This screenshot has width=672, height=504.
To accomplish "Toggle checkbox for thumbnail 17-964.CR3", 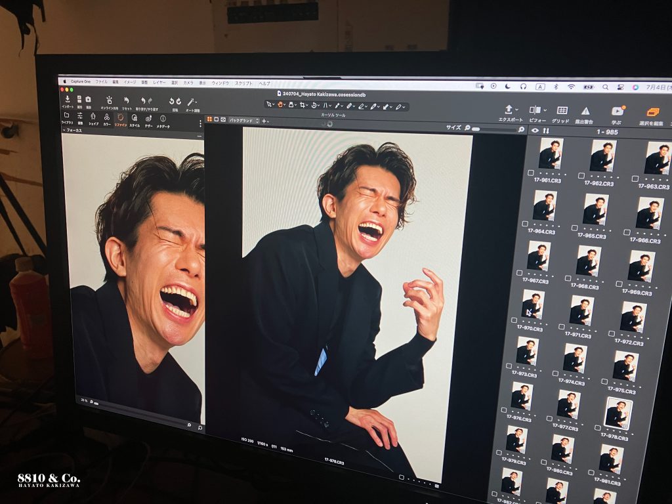I will pyautogui.click(x=525, y=224).
